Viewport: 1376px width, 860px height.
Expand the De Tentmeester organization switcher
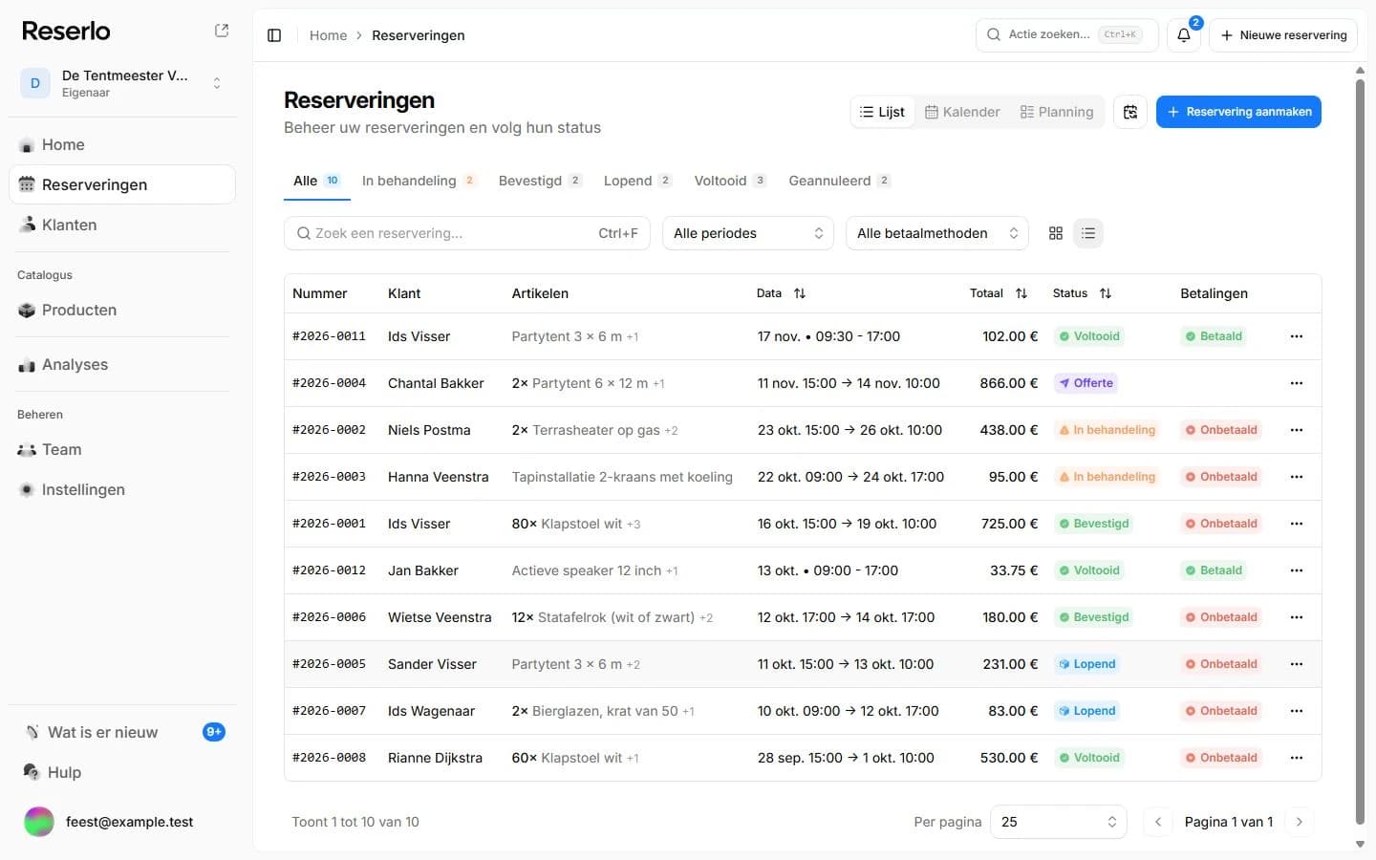click(122, 83)
